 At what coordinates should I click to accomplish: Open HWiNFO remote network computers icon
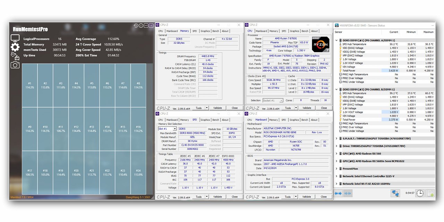click(x=395, y=193)
